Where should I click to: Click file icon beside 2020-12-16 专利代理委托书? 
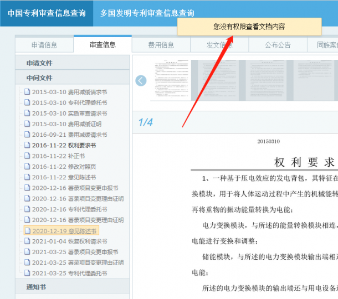(x=27, y=209)
